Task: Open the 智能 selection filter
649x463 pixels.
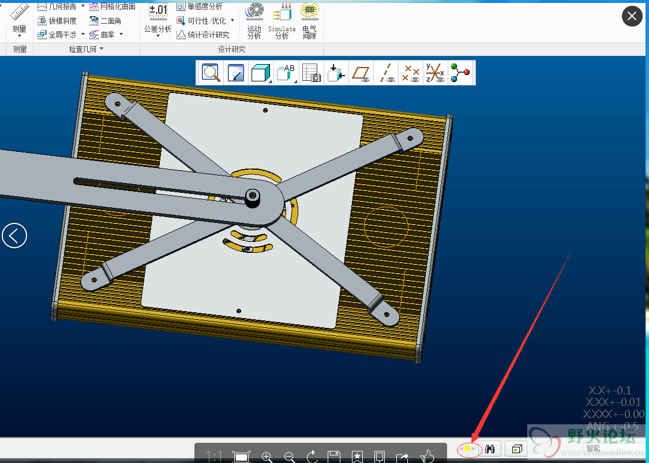Action: tap(593, 448)
